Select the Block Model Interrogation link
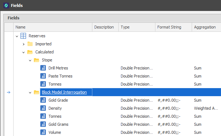 (64, 92)
